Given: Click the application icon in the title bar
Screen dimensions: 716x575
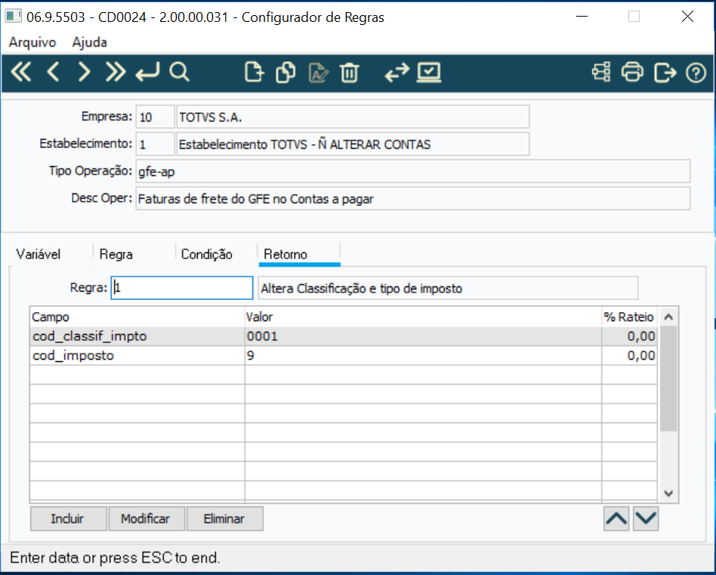Looking at the screenshot, I should point(14,17).
